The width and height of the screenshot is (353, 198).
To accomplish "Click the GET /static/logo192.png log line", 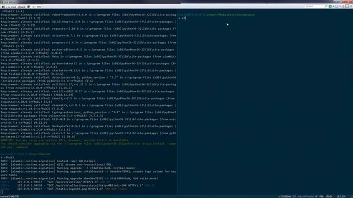I will point(63,189).
